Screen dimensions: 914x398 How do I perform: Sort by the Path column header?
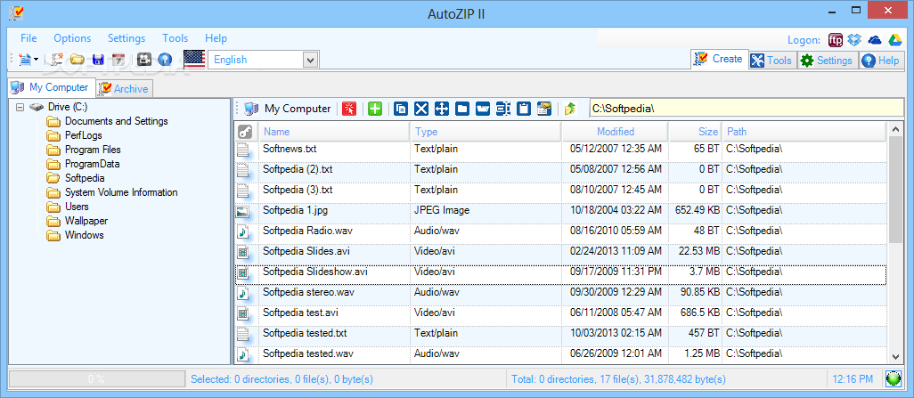coord(804,132)
